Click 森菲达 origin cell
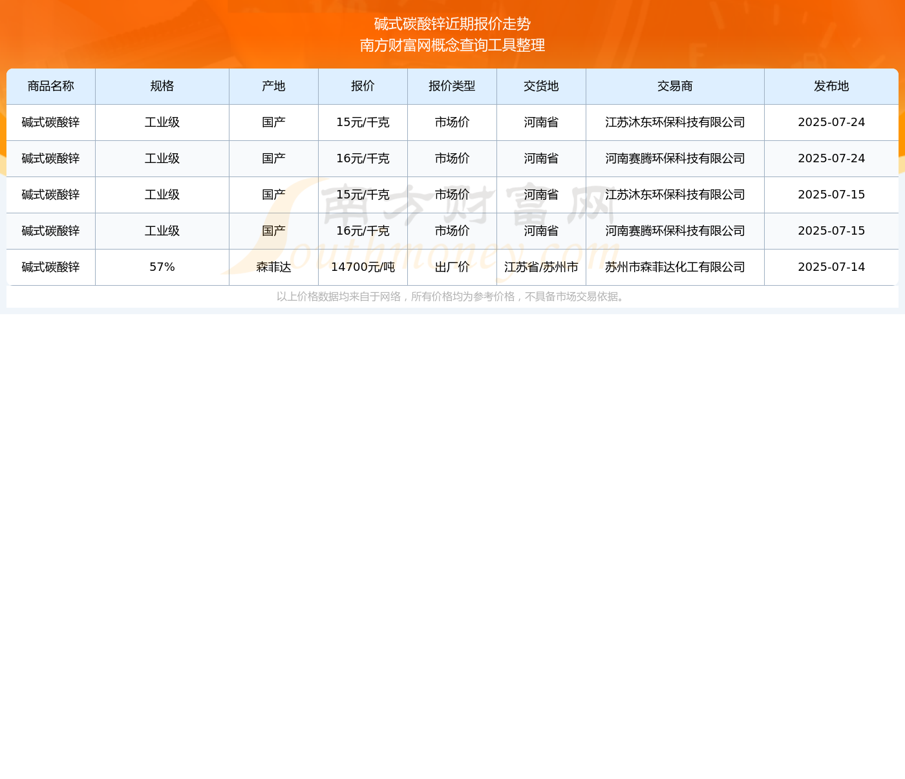 tap(274, 267)
